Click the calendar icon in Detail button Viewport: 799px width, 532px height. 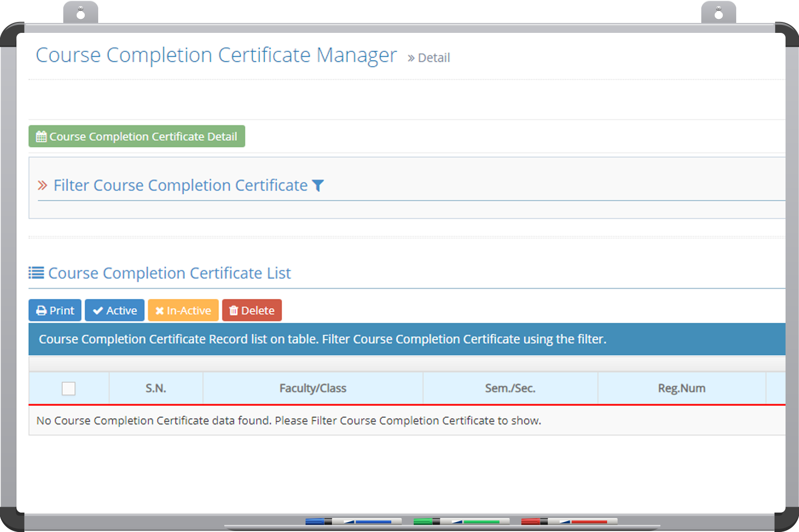41,136
